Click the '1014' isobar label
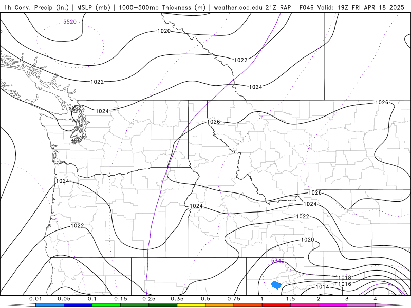 pos(323,287)
